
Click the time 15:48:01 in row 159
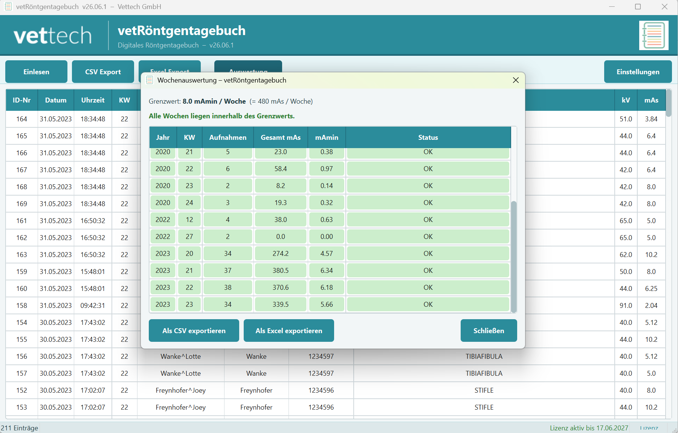[x=93, y=272]
